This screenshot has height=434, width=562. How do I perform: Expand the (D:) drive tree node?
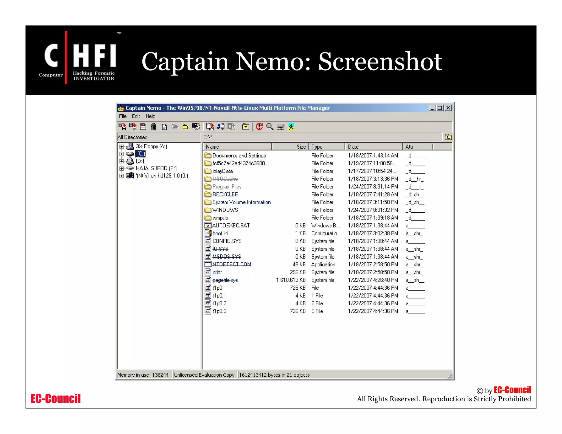(121, 161)
